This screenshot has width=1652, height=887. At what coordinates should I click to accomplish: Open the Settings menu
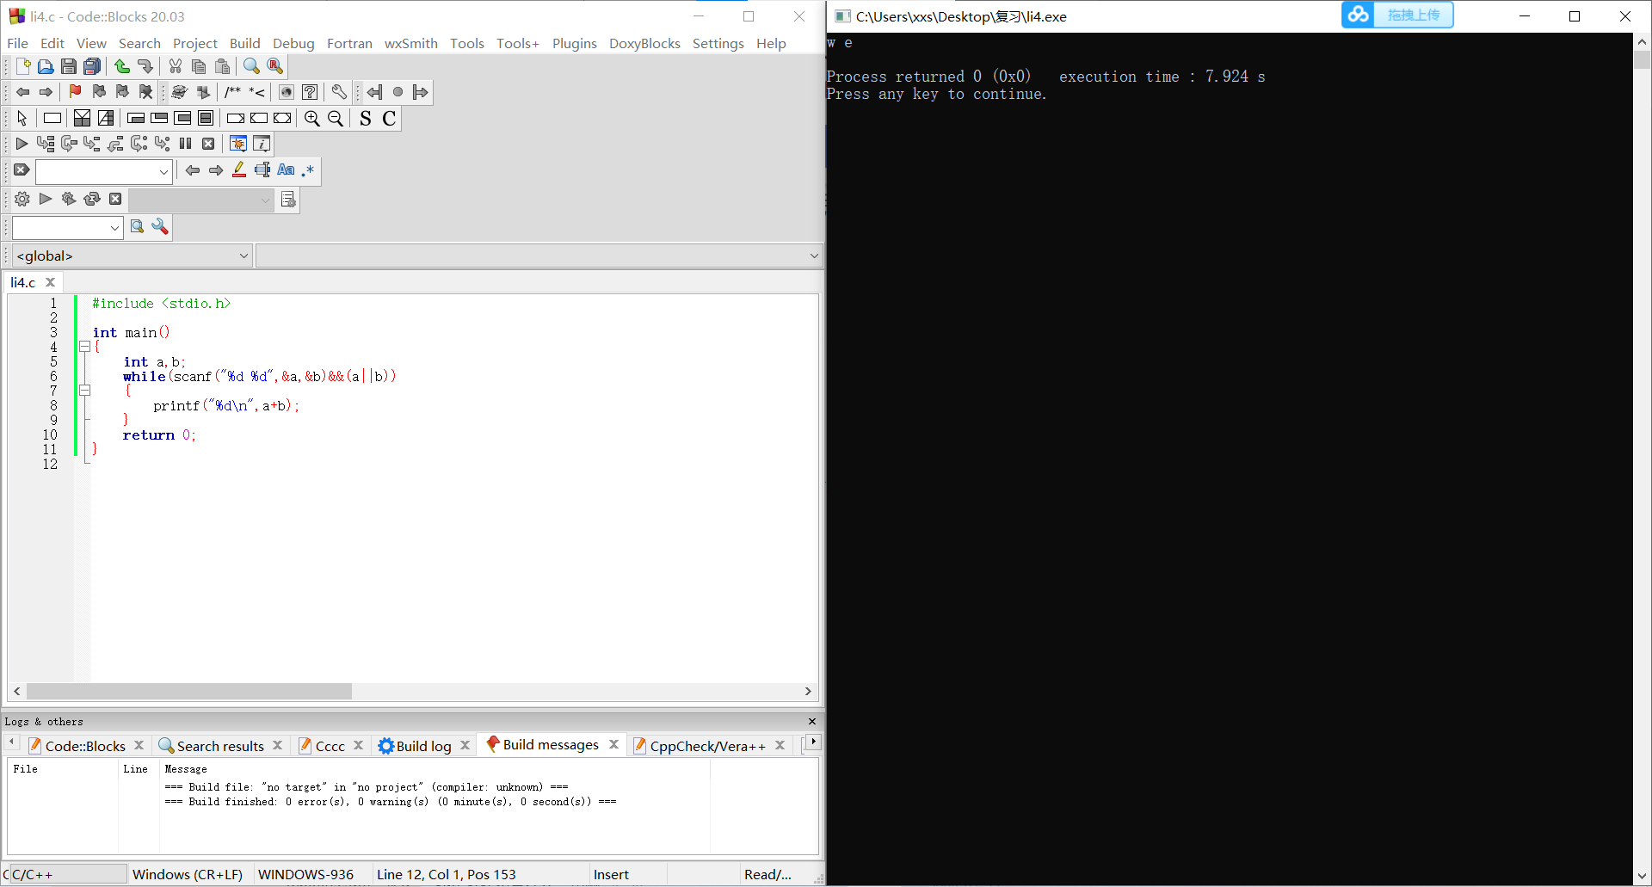(x=718, y=43)
